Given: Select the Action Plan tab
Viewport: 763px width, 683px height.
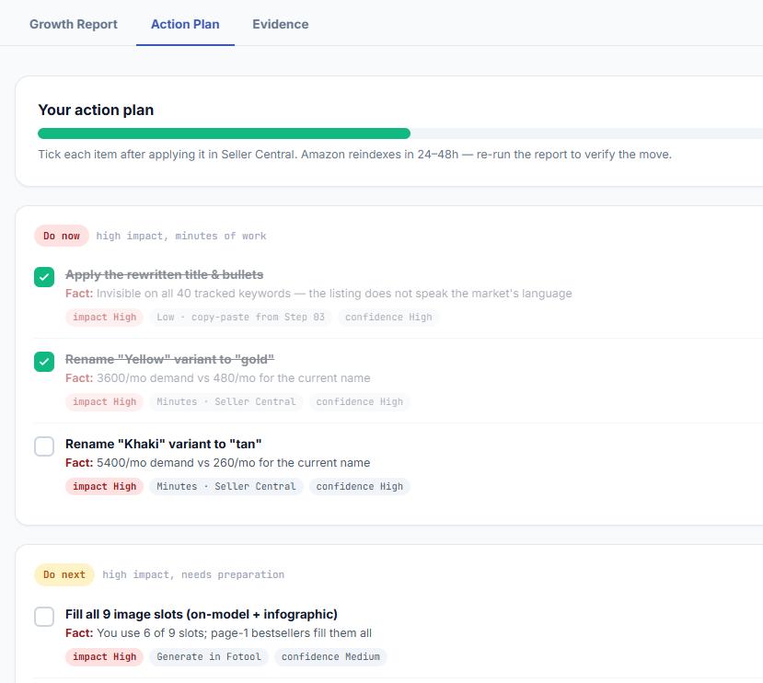Looking at the screenshot, I should point(185,24).
